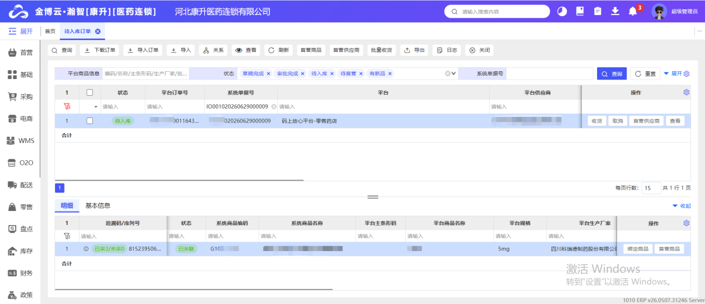Image resolution: width=705 pixels, height=304 pixels.
Task: Click the pie chart icon in header
Action: pyautogui.click(x=562, y=11)
